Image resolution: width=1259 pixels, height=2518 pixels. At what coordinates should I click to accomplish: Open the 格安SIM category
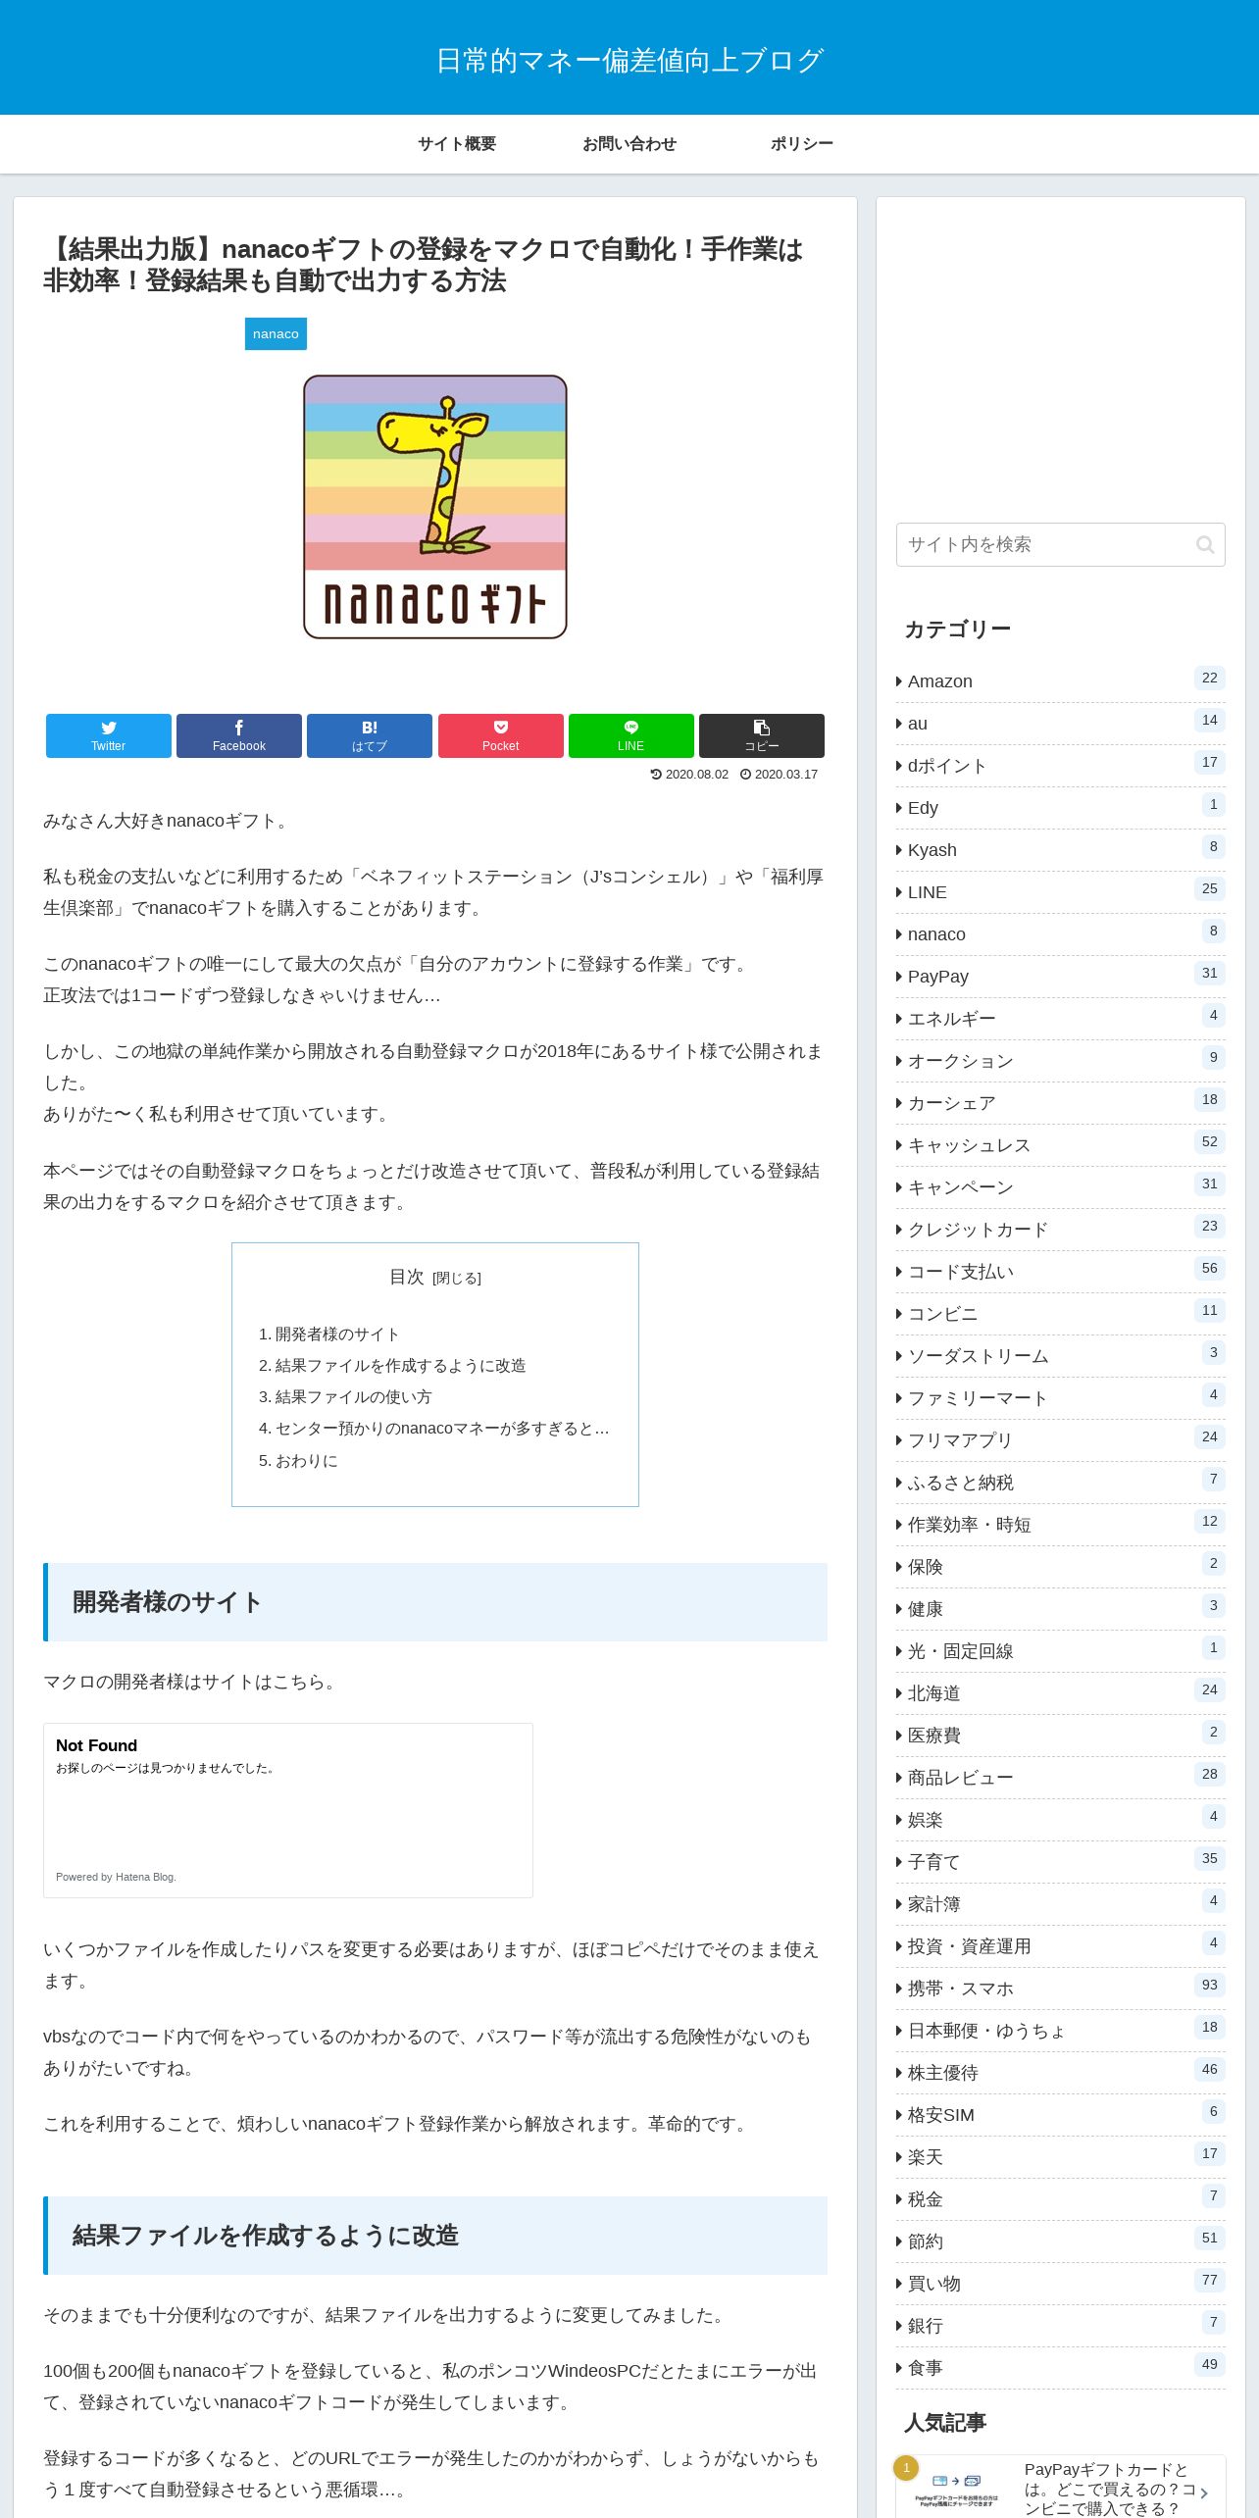click(x=1061, y=2115)
